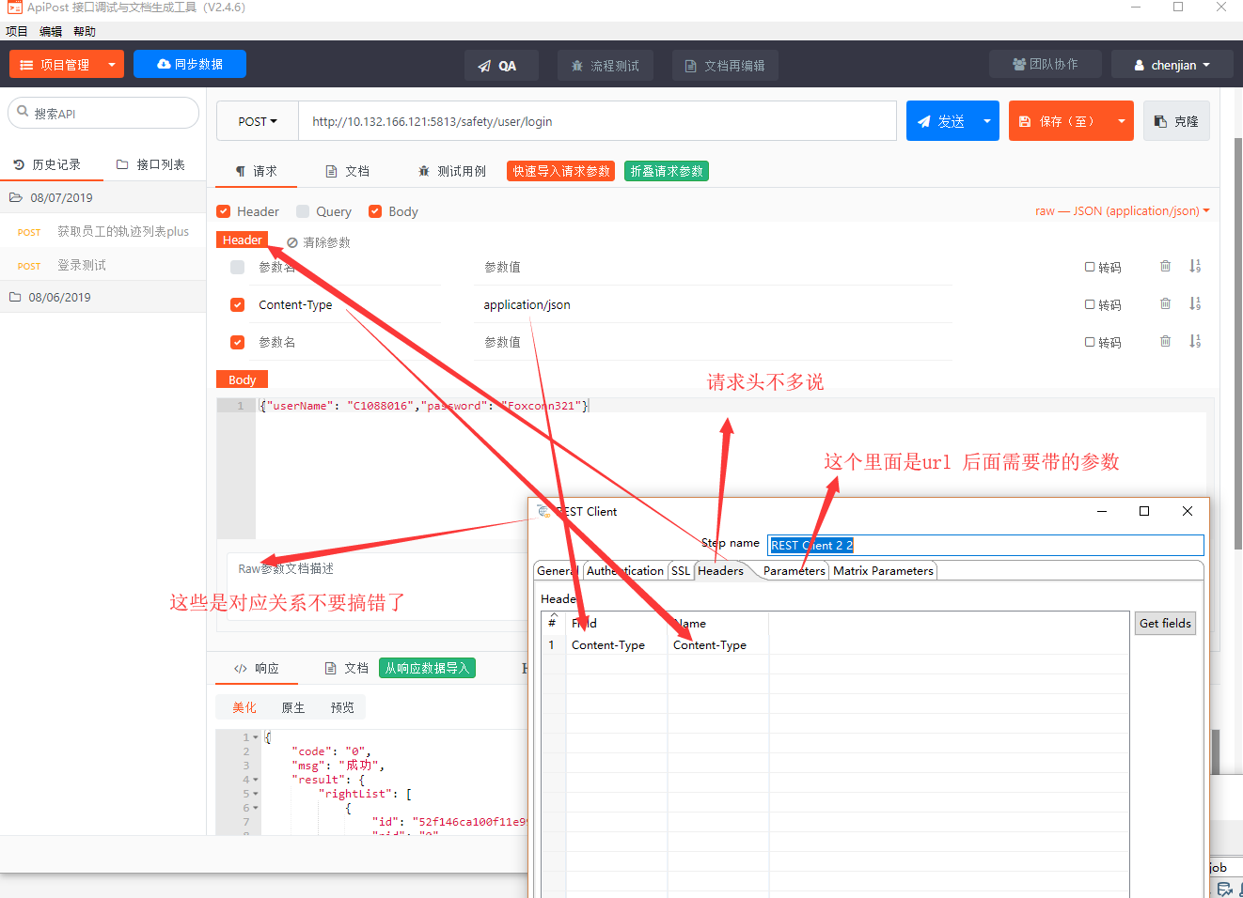Switch to request 文档 tab
The height and width of the screenshot is (898, 1243).
(x=347, y=171)
